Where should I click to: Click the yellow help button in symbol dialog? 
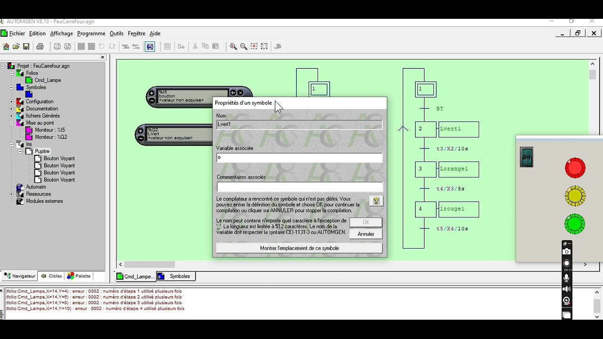pos(376,201)
